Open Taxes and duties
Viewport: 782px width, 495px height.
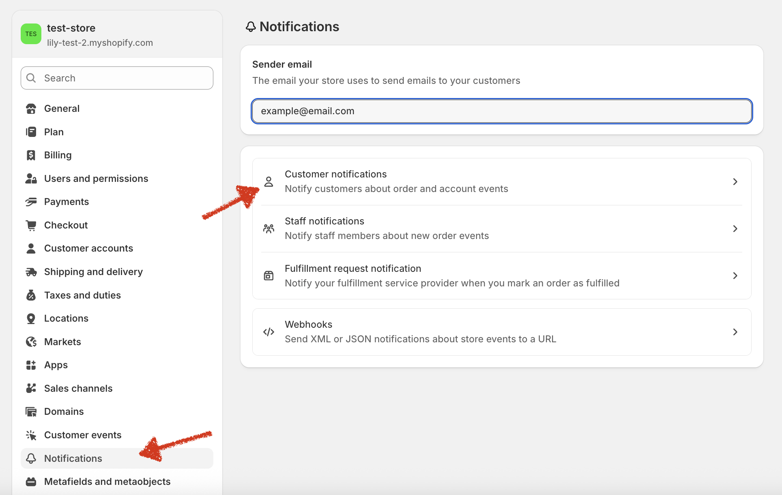(x=117, y=295)
